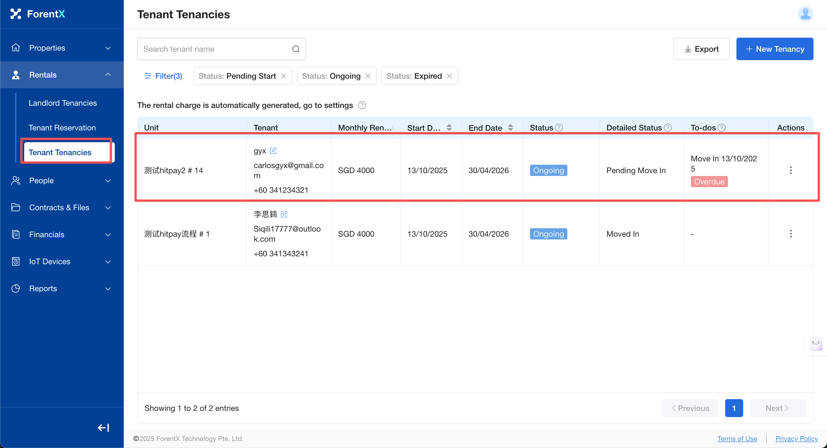
Task: Click the edit icon next to tenant 李思錡
Action: (284, 214)
